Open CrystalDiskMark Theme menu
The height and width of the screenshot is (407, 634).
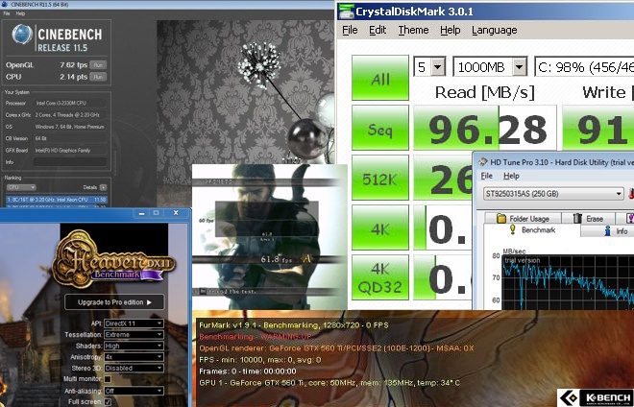pyautogui.click(x=413, y=31)
